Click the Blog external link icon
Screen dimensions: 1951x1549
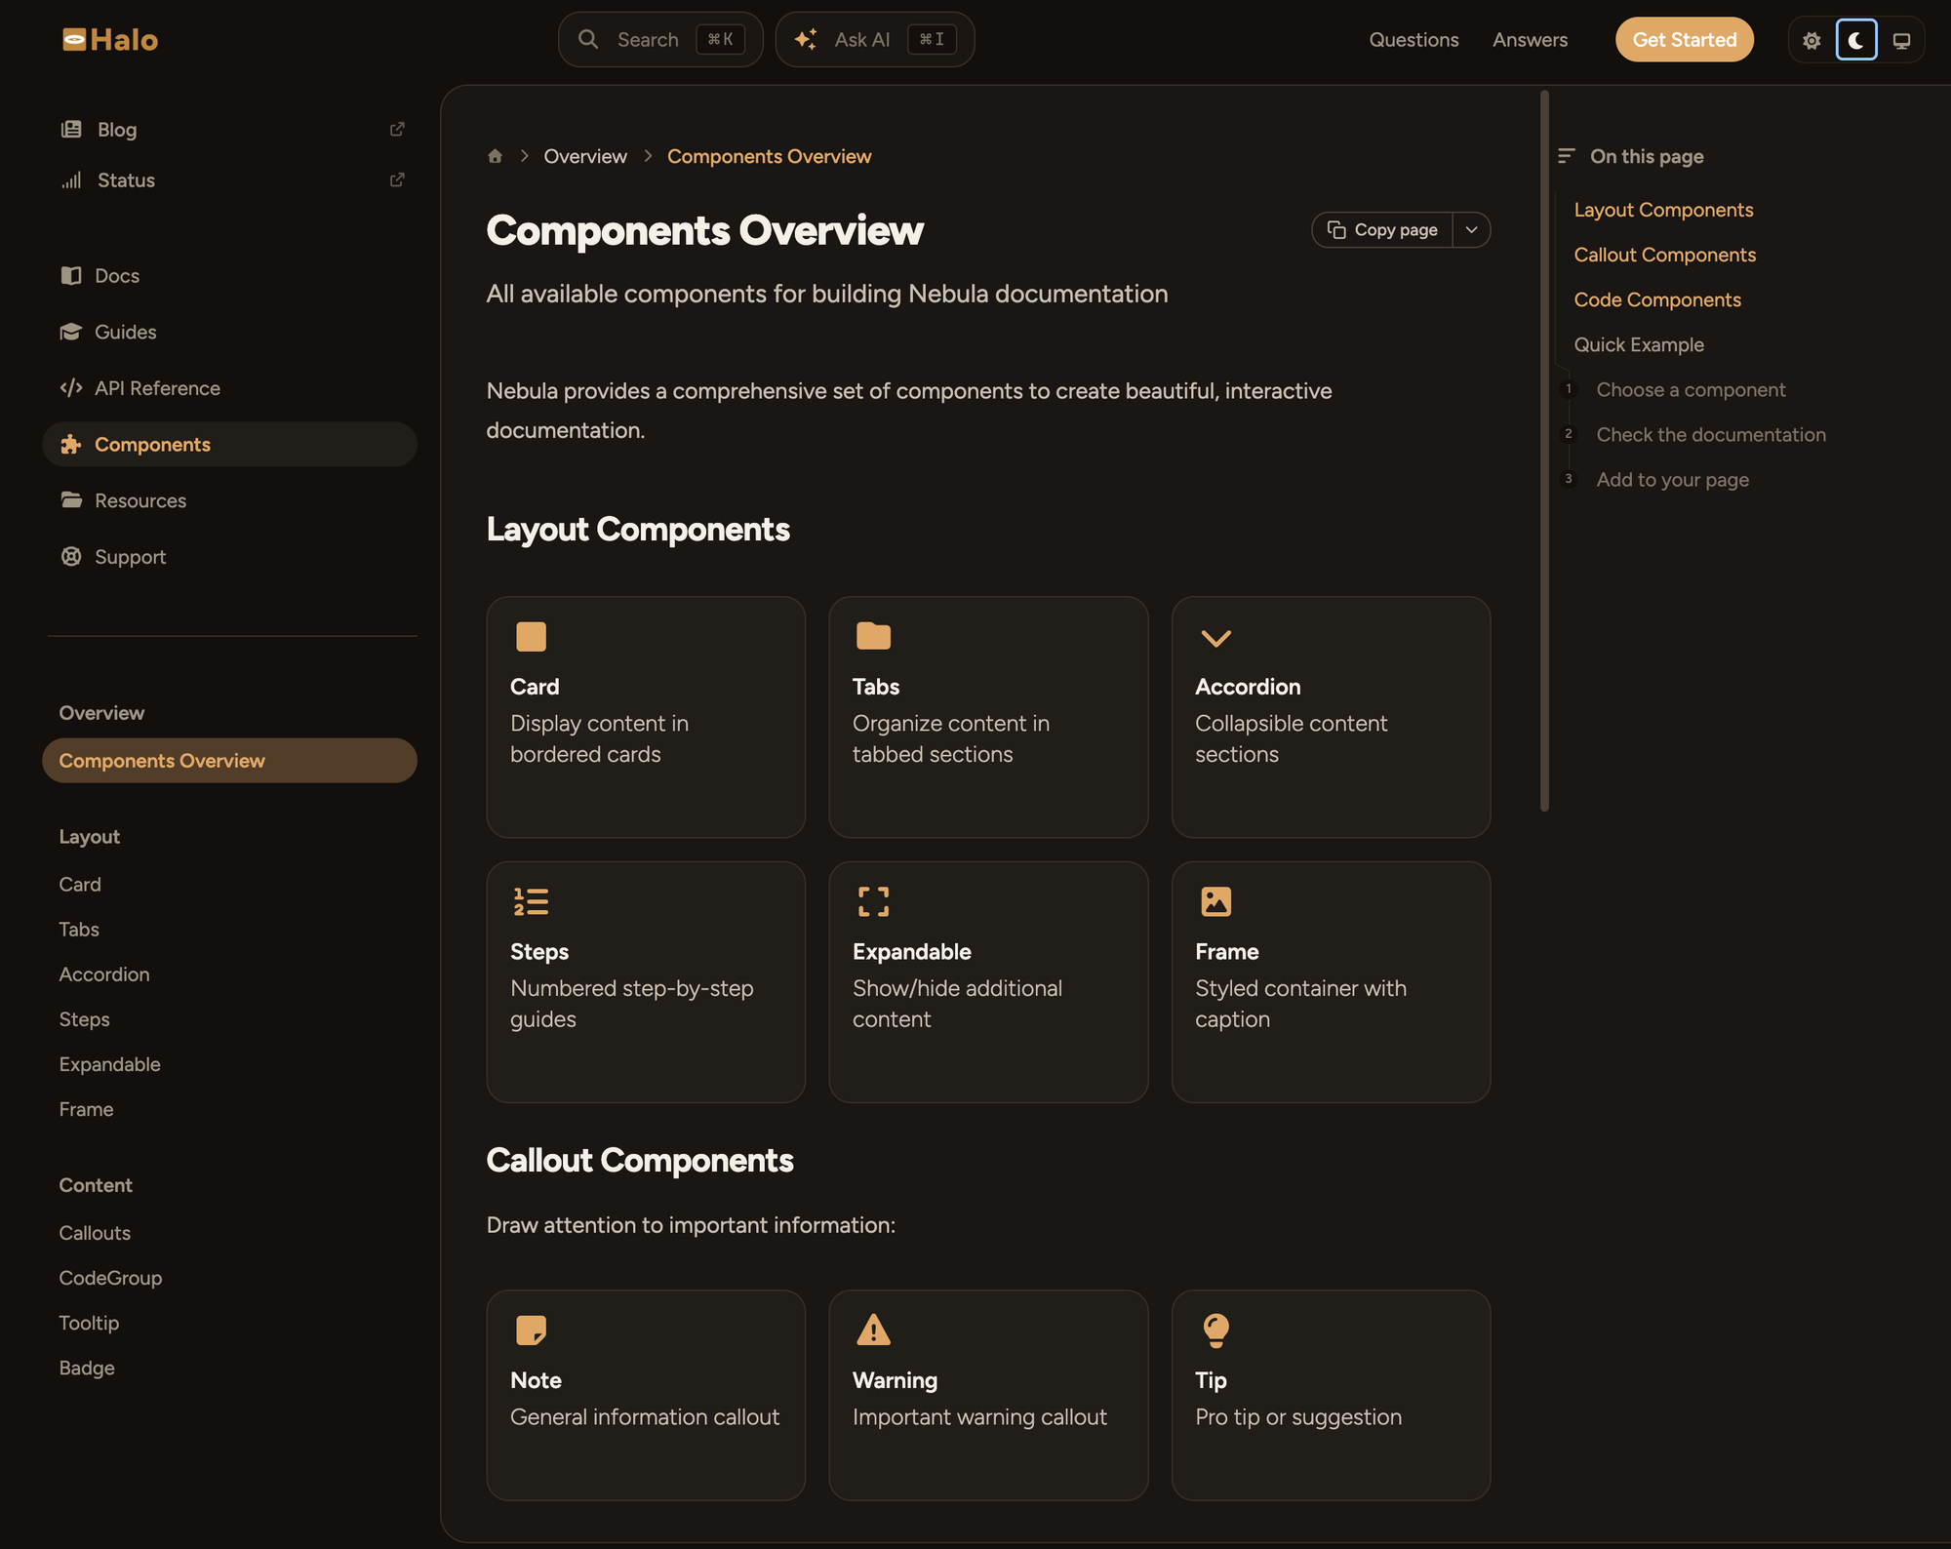point(397,130)
